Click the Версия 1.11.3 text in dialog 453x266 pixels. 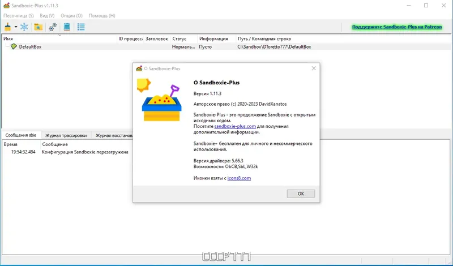[207, 93]
